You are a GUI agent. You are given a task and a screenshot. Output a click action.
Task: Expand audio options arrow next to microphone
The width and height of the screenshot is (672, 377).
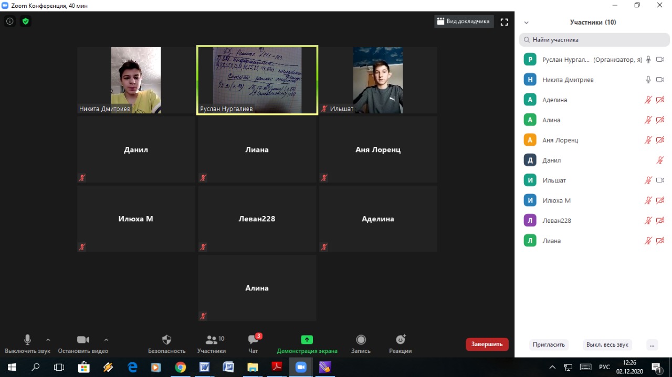tap(48, 339)
